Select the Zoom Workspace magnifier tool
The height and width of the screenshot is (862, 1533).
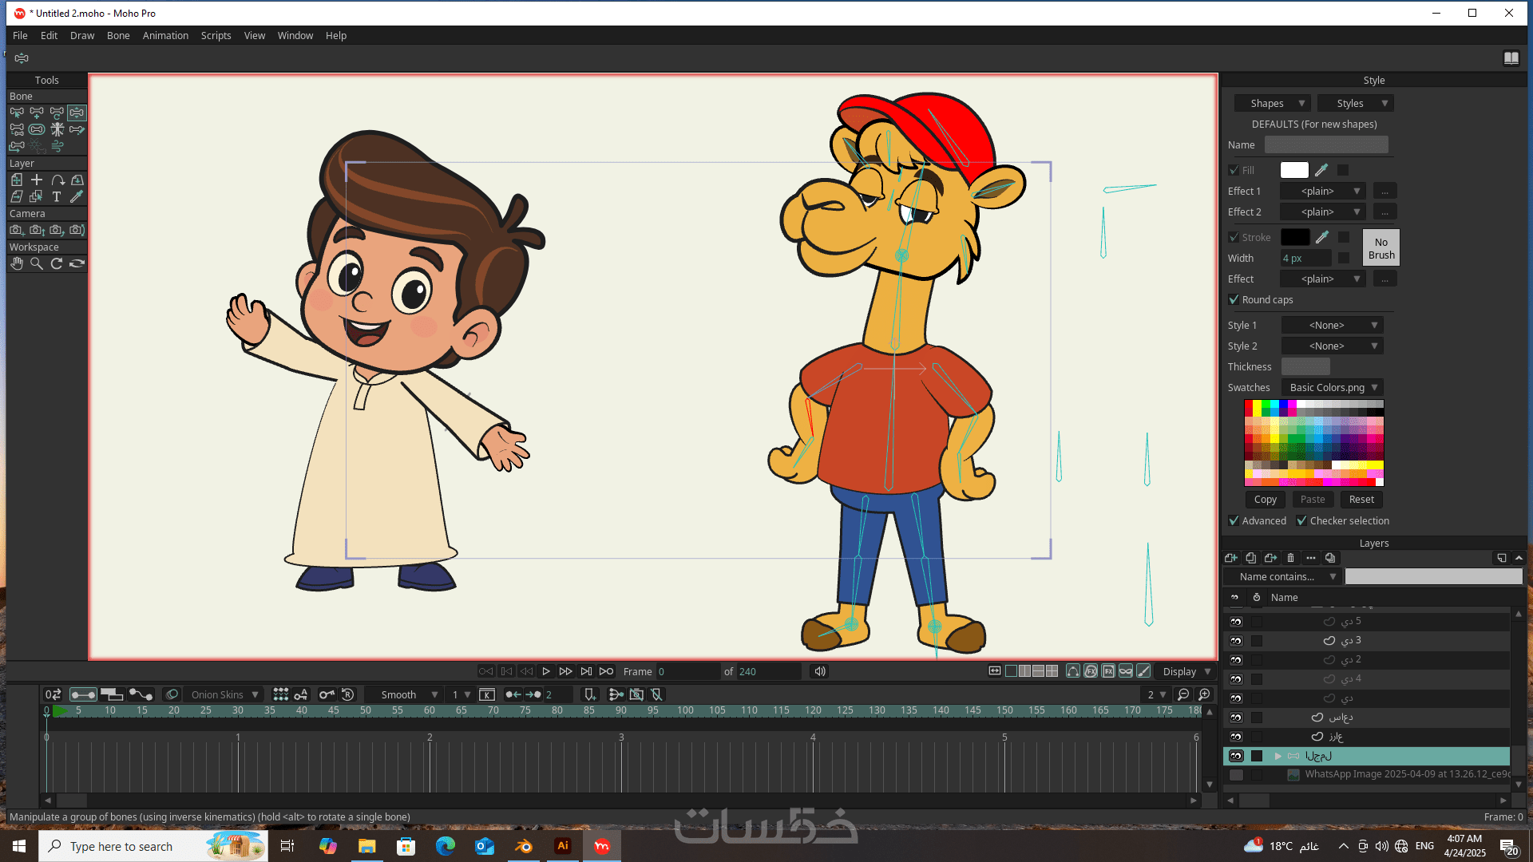click(x=37, y=263)
